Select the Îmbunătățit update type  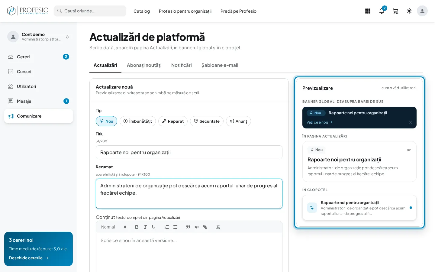(138, 121)
